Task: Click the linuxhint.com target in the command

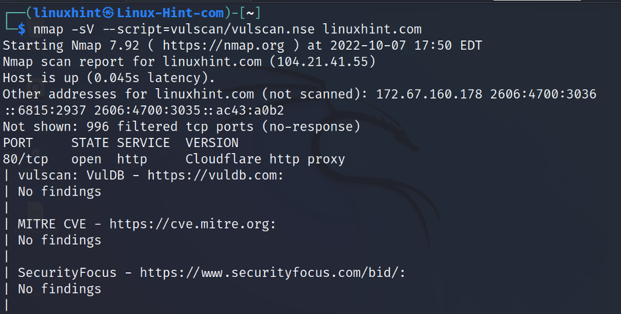Action: click(372, 29)
